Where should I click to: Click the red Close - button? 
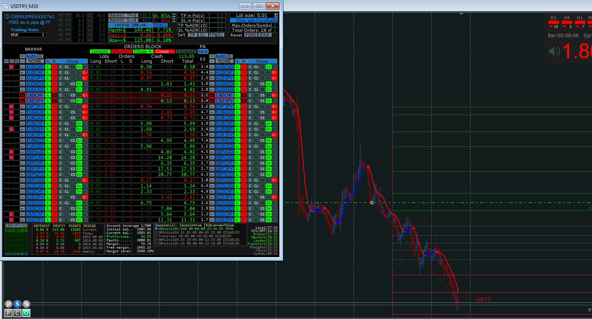click(165, 51)
